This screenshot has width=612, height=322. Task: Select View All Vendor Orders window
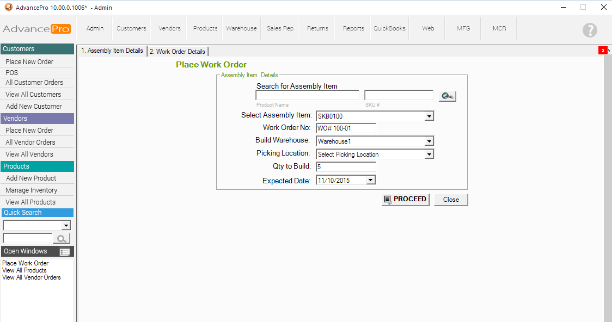[x=32, y=277]
